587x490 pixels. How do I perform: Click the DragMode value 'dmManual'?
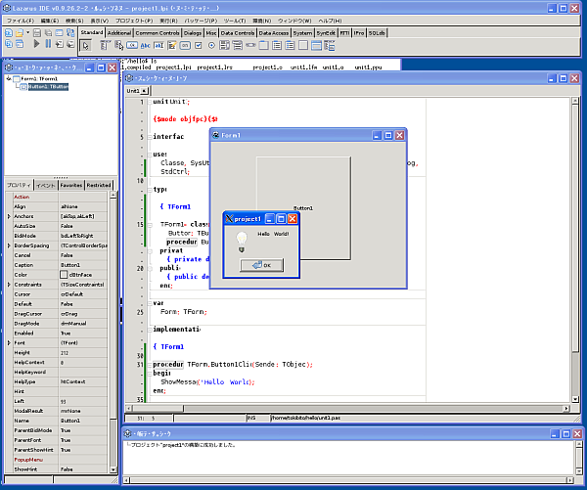pyautogui.click(x=83, y=324)
